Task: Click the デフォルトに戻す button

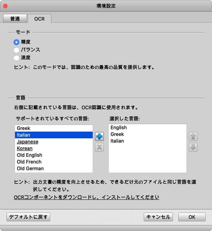Action: pyautogui.click(x=28, y=217)
